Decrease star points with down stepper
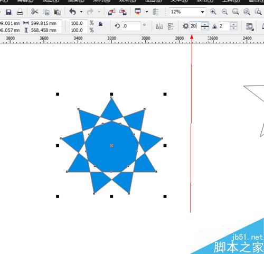 (x=205, y=29)
